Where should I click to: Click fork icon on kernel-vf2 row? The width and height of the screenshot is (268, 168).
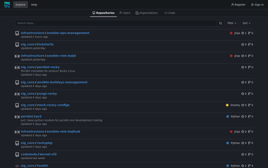(249, 154)
